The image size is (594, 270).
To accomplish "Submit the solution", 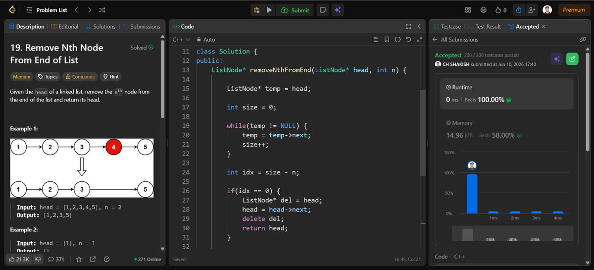I will click(x=295, y=10).
